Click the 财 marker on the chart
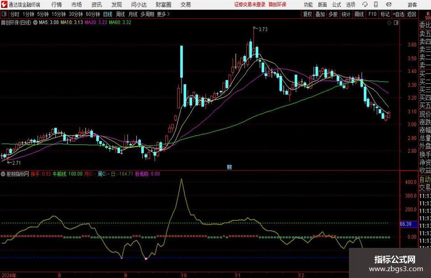 click(229, 167)
